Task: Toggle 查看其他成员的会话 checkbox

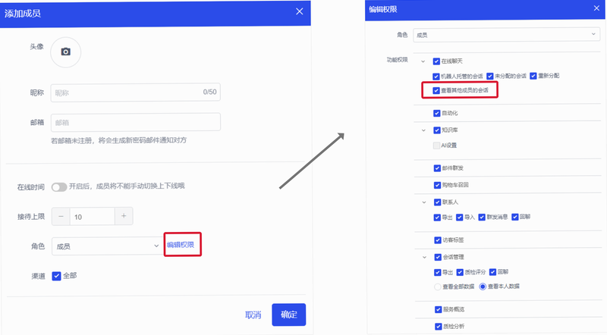Action: (x=436, y=90)
